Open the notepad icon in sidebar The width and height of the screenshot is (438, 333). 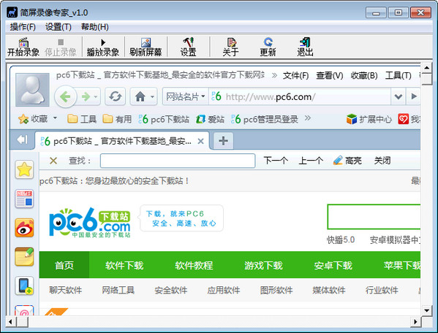click(24, 256)
